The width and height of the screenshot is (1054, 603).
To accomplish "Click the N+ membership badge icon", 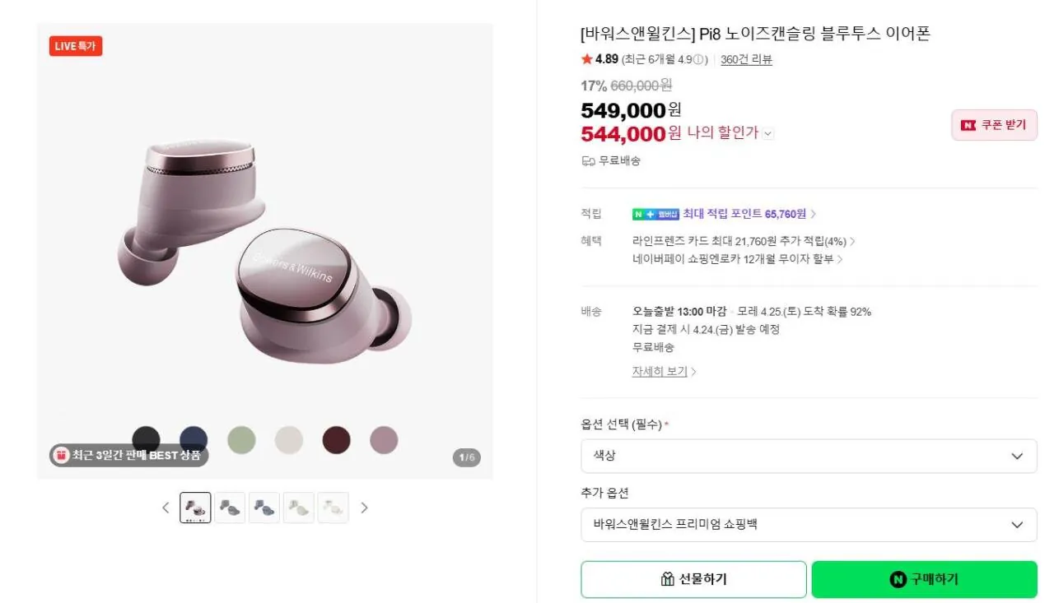I will point(655,214).
